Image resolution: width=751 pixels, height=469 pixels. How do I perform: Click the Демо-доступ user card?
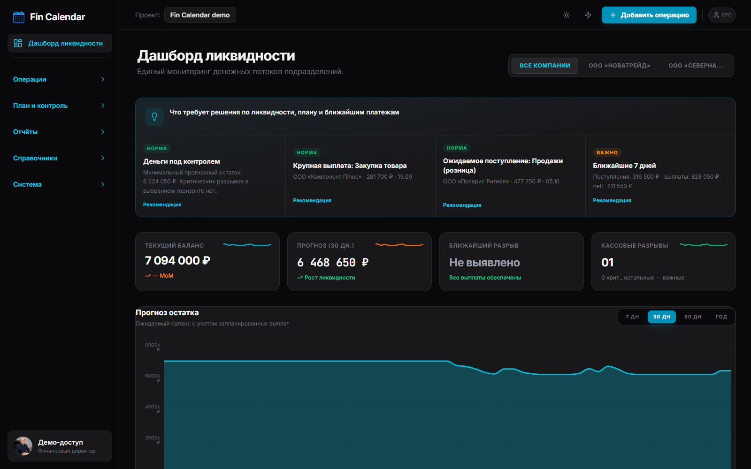click(60, 446)
